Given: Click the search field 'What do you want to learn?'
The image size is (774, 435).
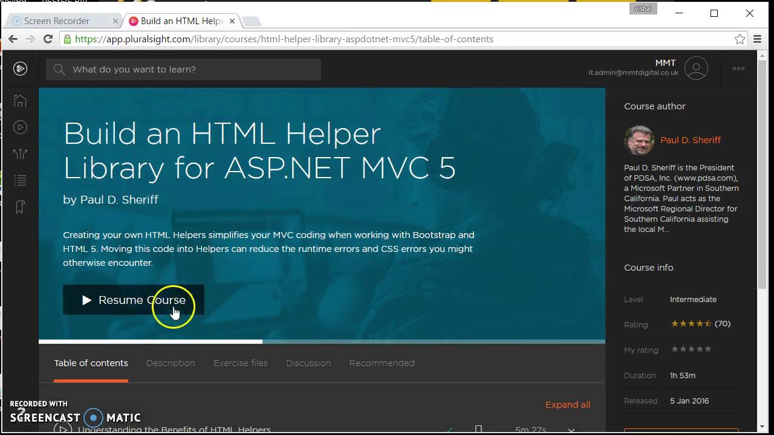Looking at the screenshot, I should (183, 69).
